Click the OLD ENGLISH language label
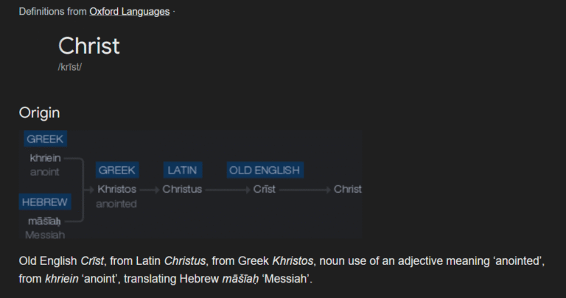This screenshot has width=566, height=298. coord(265,170)
